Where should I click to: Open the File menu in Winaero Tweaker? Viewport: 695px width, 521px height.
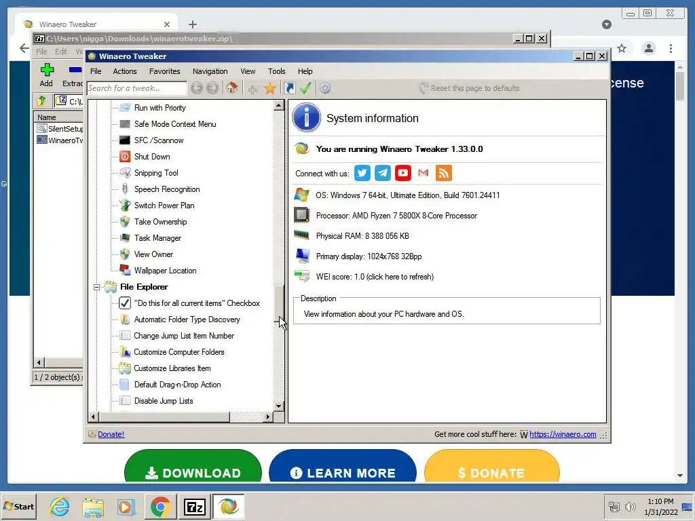[x=96, y=71]
